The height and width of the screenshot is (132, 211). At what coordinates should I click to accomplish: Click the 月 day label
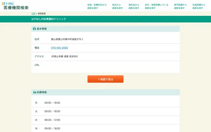click(x=36, y=103)
